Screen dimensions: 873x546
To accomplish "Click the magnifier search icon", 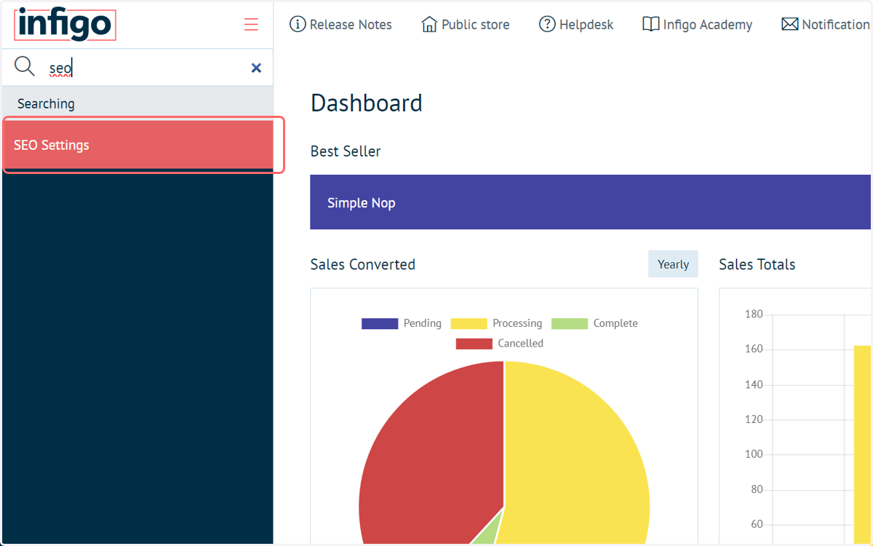I will (x=25, y=67).
